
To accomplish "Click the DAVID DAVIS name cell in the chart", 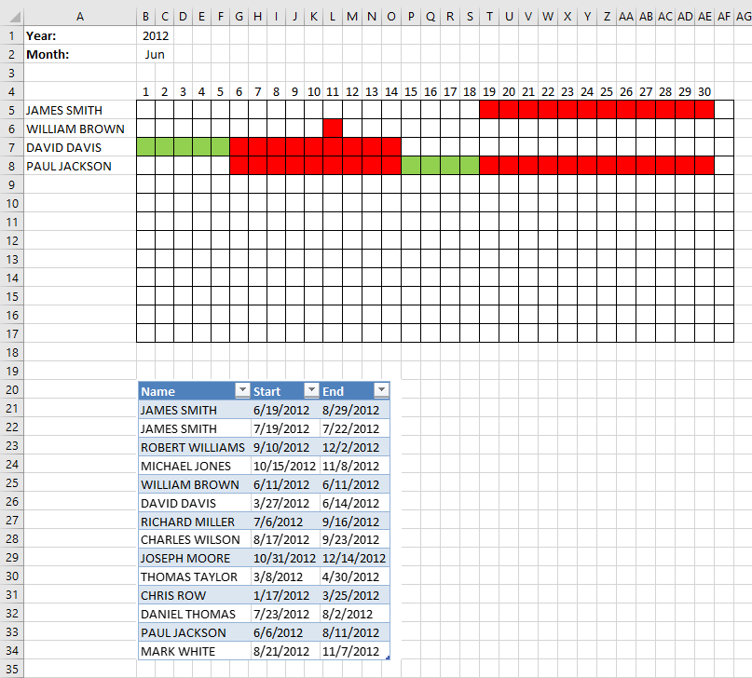I will 81,147.
